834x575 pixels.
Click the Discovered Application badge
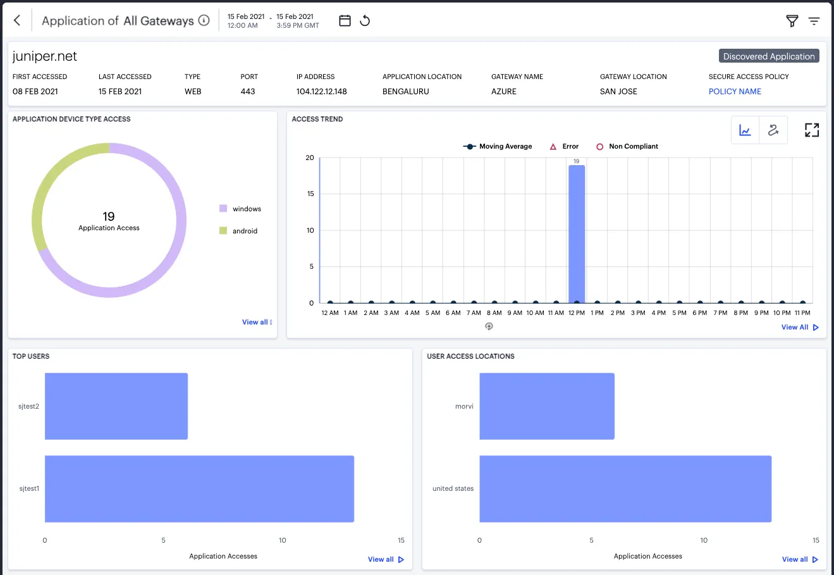(x=769, y=56)
